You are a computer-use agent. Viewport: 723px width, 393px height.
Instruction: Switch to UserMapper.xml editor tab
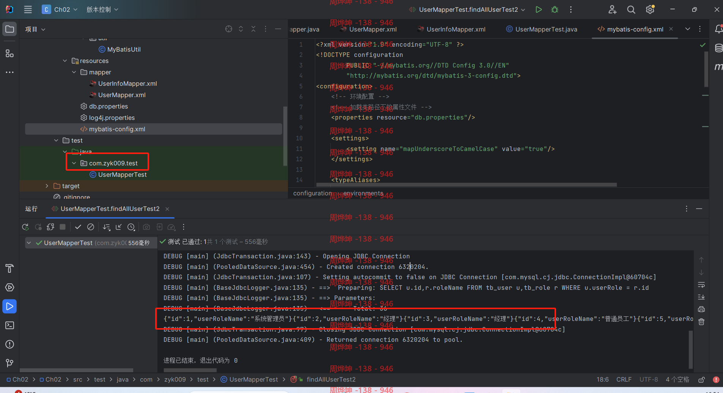coord(369,29)
